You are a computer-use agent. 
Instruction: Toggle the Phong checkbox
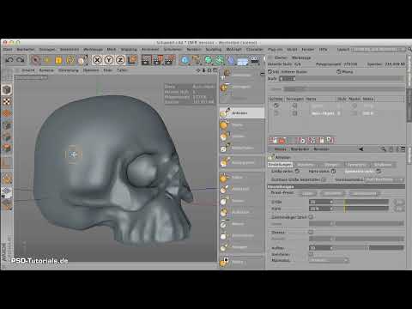[x=339, y=72]
